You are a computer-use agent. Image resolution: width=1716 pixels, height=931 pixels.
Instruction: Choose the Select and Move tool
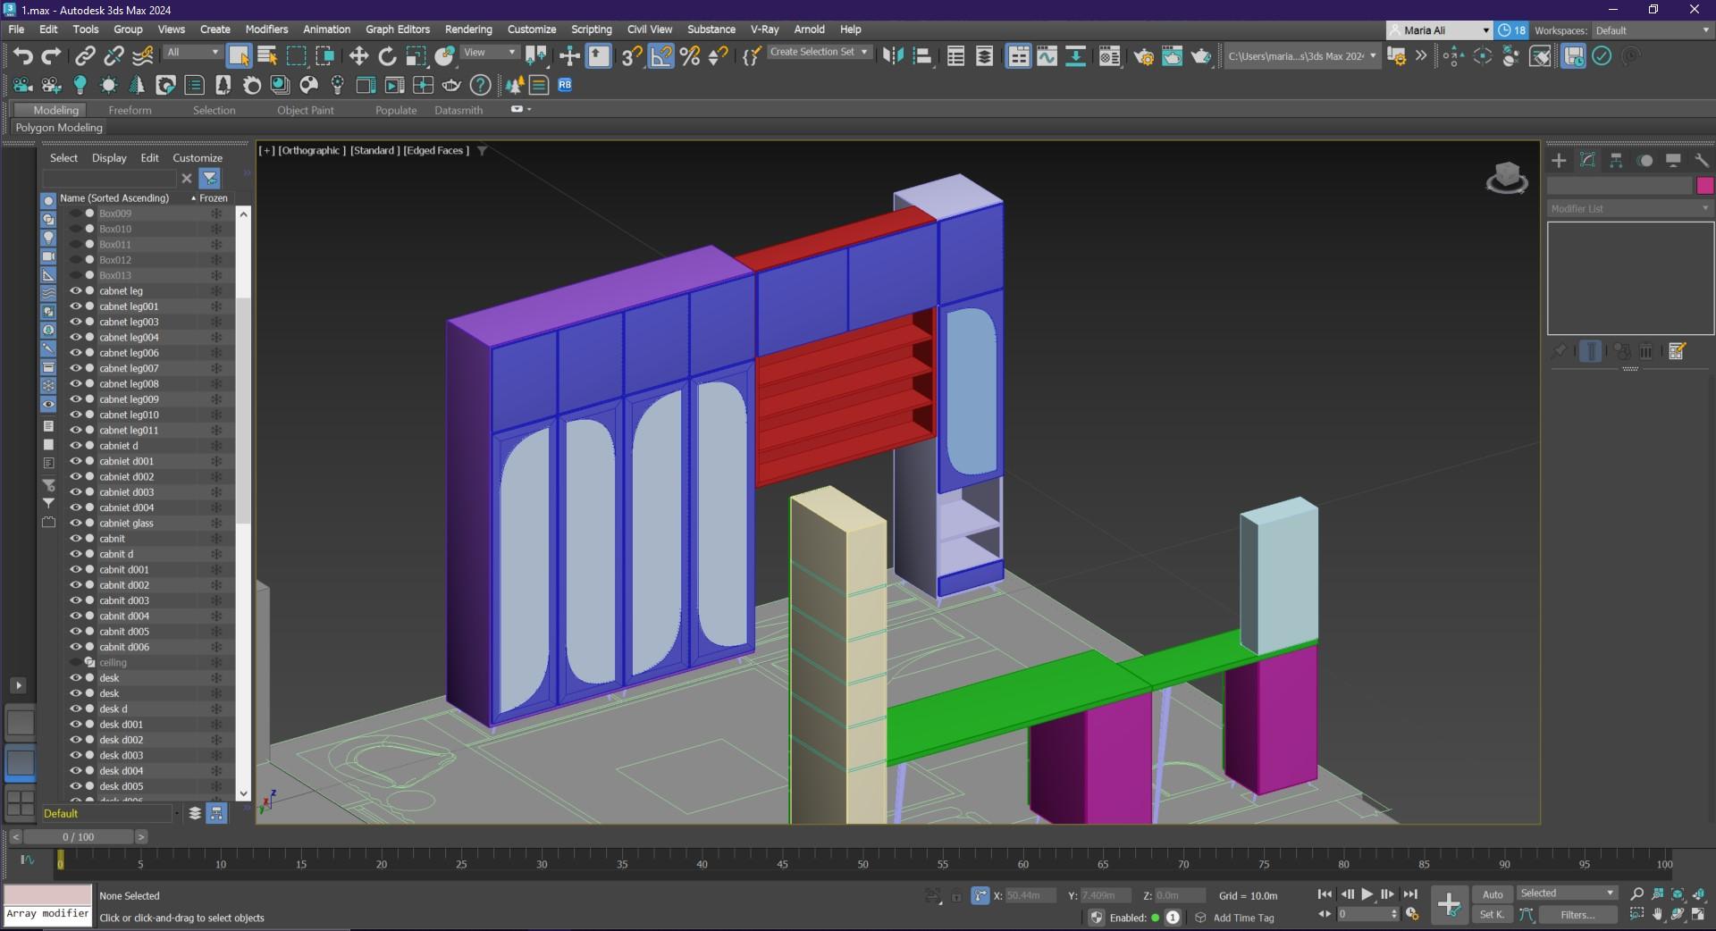[x=358, y=56]
